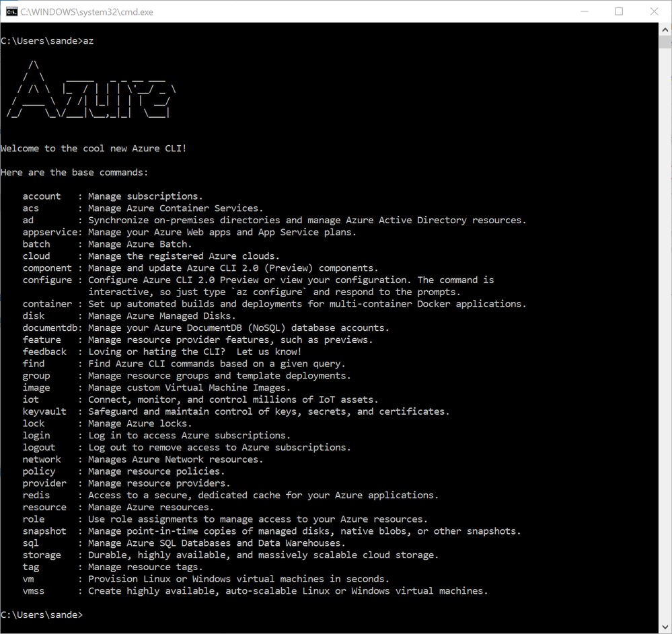The height and width of the screenshot is (634, 672).
Task: Click the scrollbar up arrow
Action: (x=665, y=28)
